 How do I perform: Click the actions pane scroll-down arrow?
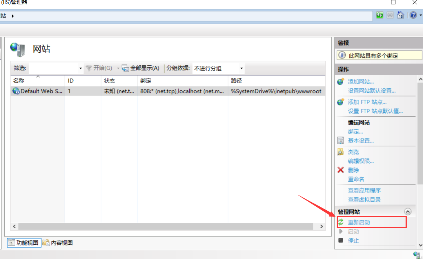point(420,245)
